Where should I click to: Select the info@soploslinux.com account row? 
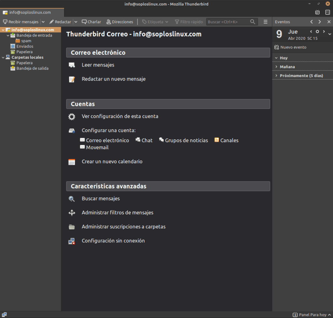(31, 30)
